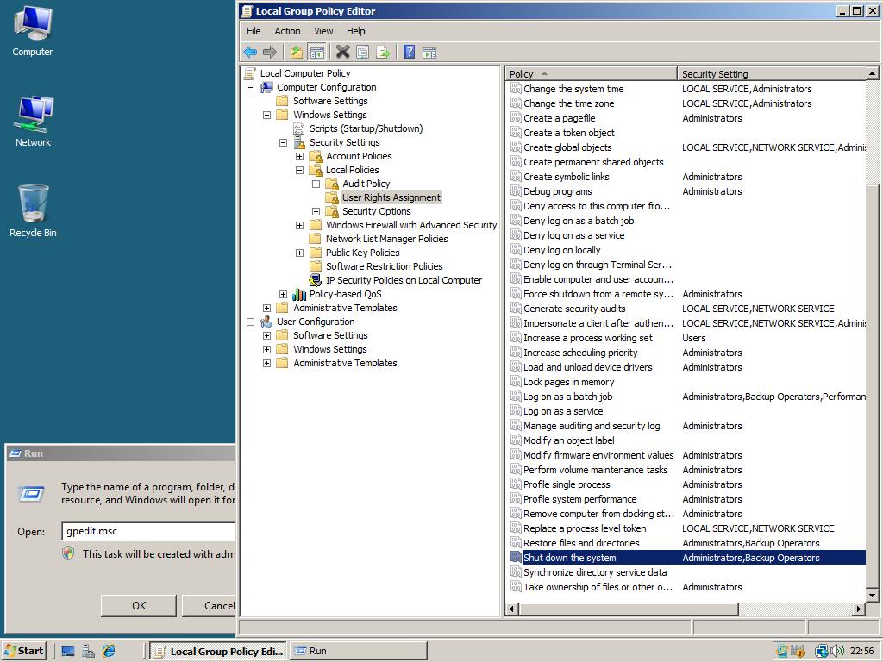Click the policy list's scroll right arrow

859,609
